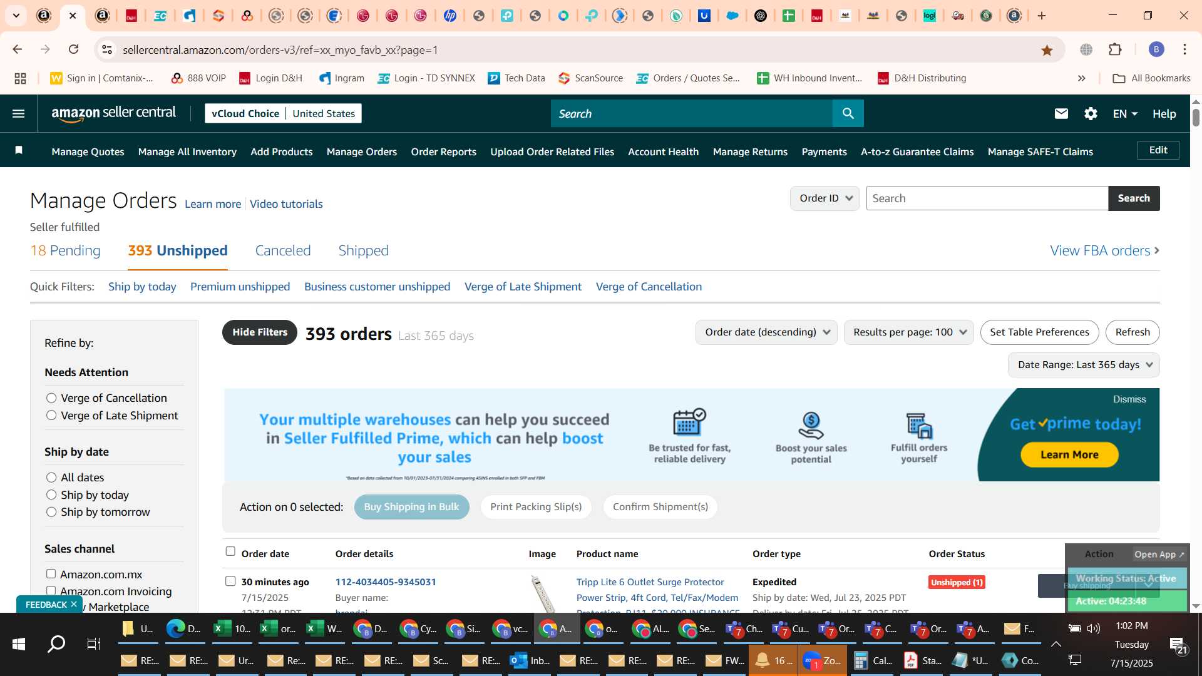The image size is (1202, 676).
Task: Open the Edge browser in the taskbar
Action: point(184,628)
